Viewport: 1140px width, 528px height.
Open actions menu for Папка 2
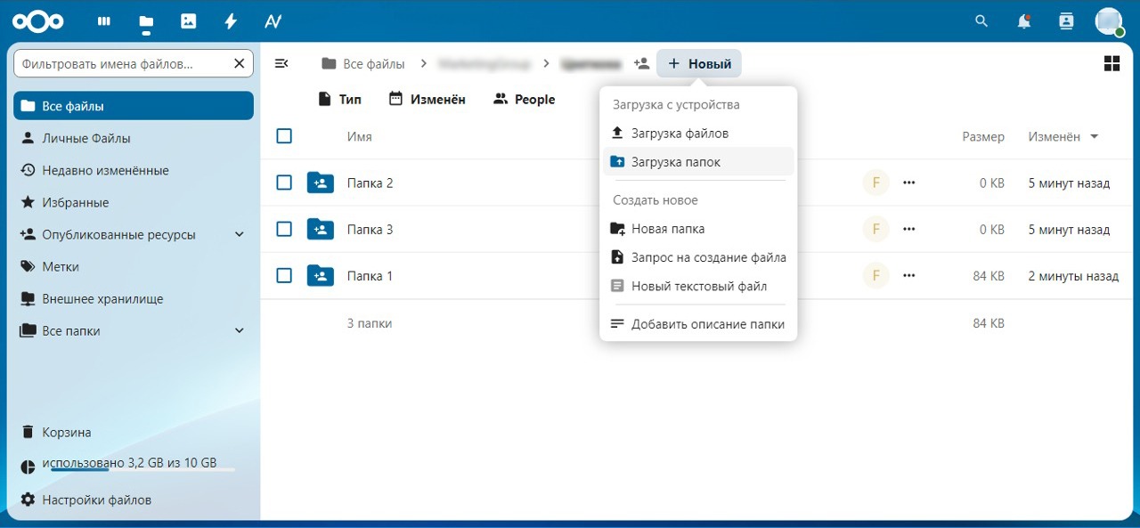pyautogui.click(x=908, y=183)
